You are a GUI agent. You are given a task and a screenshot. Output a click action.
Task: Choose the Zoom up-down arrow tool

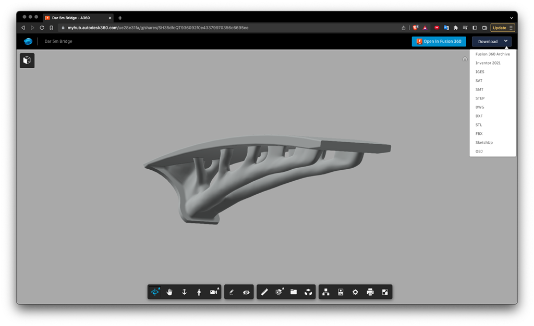coord(184,292)
